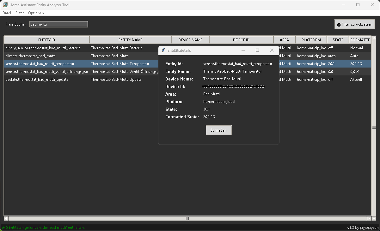Open the Optionen menu
Screen dimensions: 380x231
(36, 13)
